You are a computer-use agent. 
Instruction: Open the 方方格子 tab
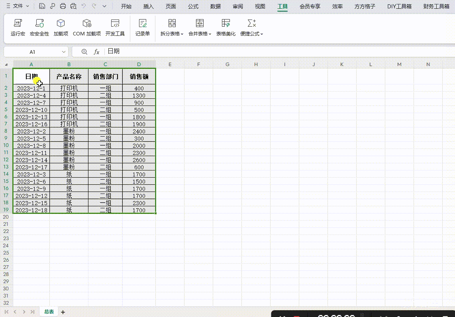[x=365, y=6]
